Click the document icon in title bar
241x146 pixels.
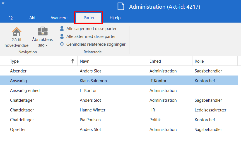[x=120, y=6]
